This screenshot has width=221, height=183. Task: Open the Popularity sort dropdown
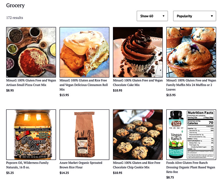point(194,16)
